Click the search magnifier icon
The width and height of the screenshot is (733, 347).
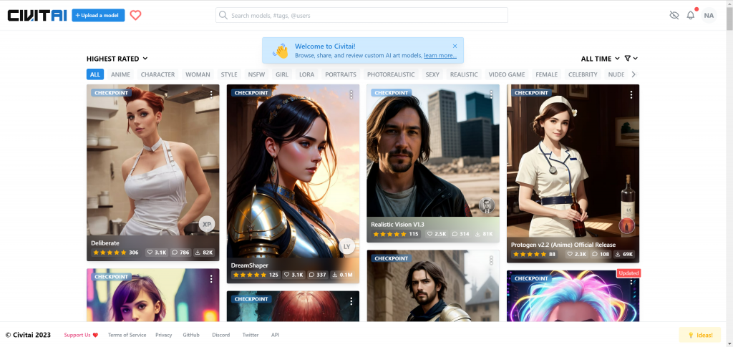[x=223, y=16]
